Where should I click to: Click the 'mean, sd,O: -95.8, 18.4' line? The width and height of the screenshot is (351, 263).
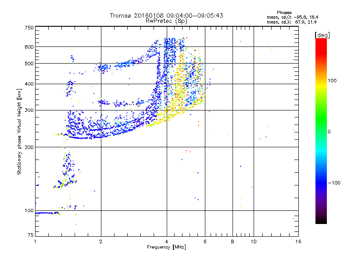292,17
